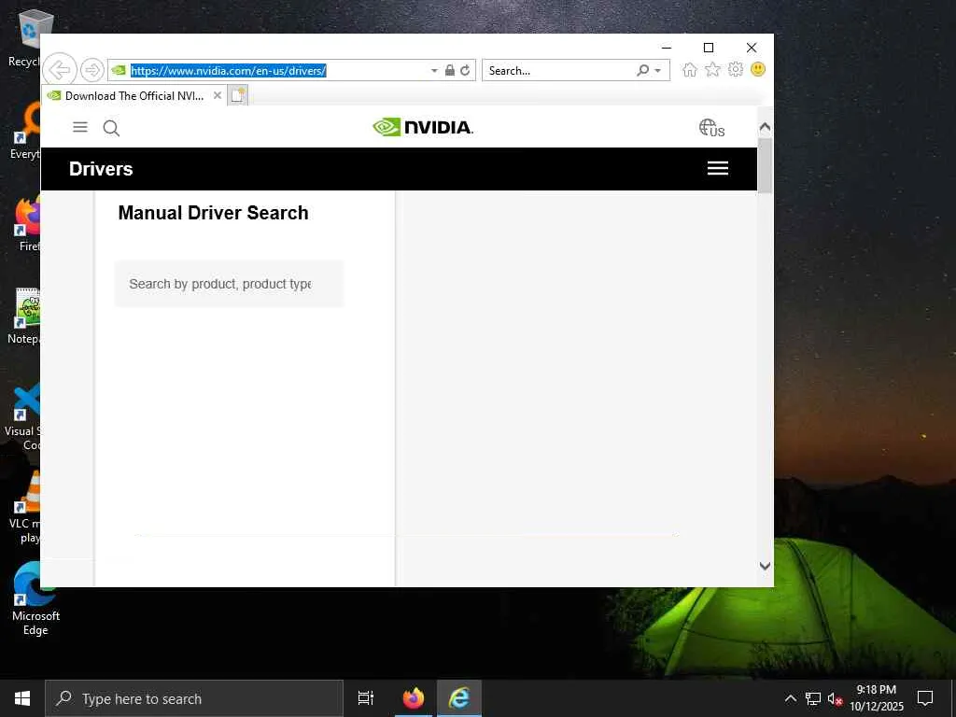Click the browser Forward arrow button
Screen dimensions: 956x717
(92, 70)
